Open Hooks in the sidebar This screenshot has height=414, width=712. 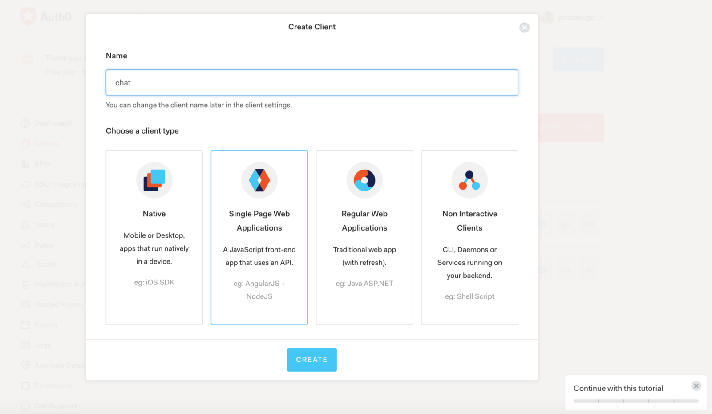[x=46, y=264]
